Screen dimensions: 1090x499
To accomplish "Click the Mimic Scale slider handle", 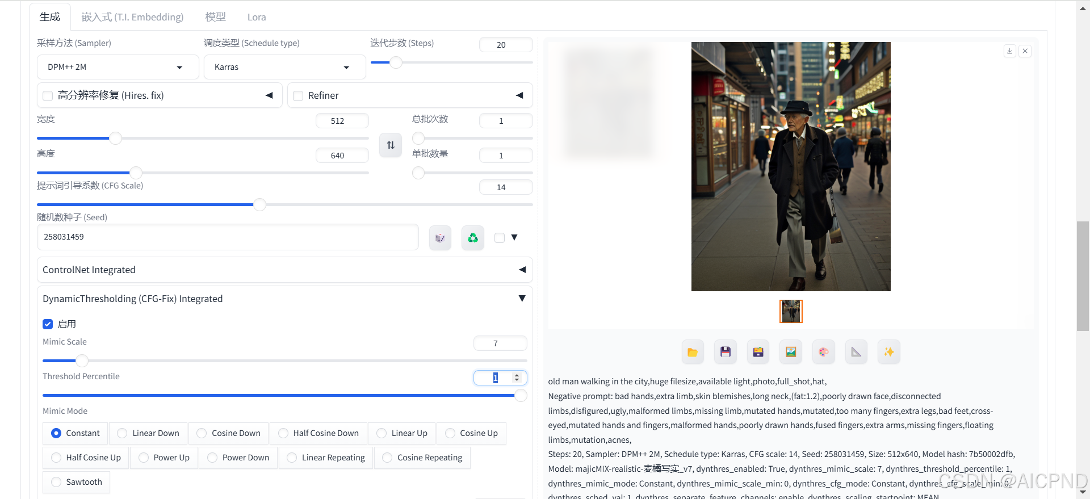I will 82,360.
